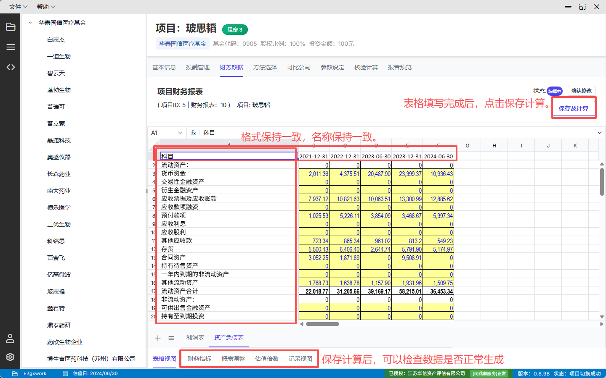Expand the formula bar chevron

(600, 133)
